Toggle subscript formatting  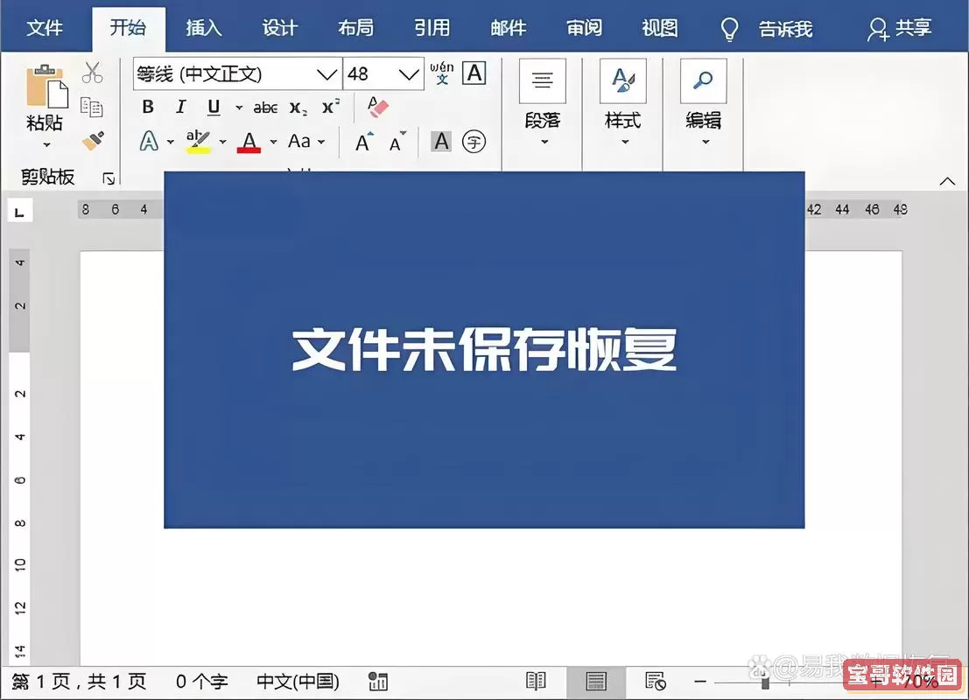pos(298,108)
